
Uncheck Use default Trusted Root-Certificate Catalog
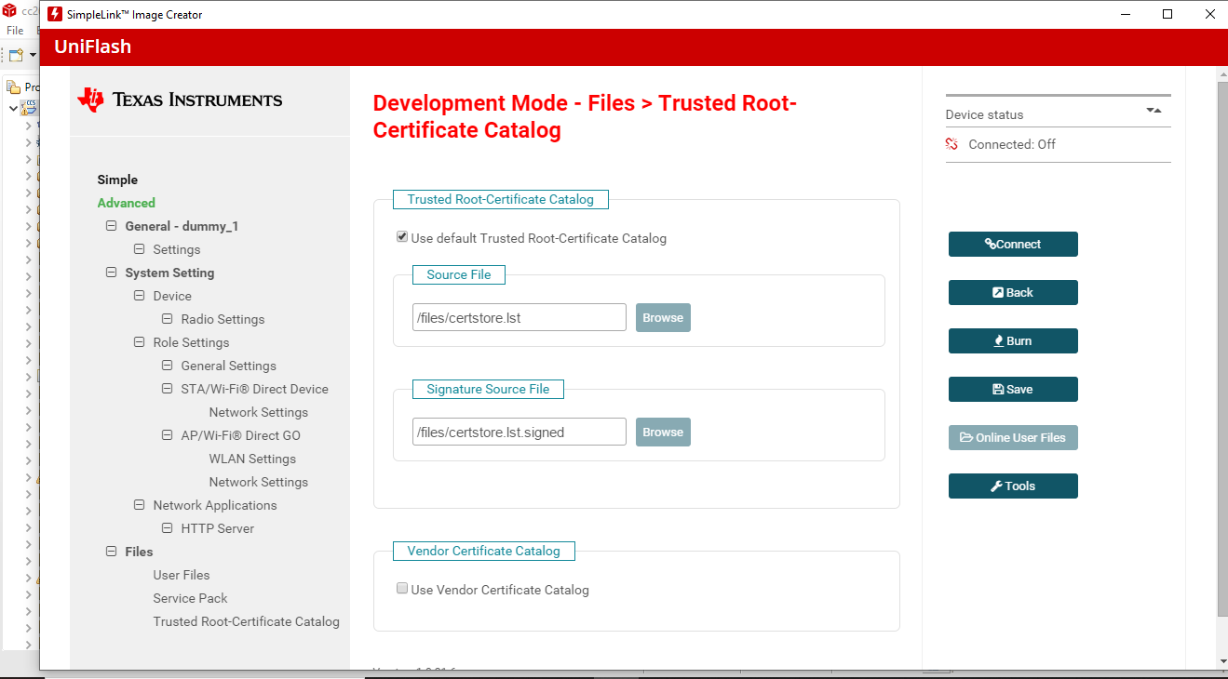coord(402,237)
